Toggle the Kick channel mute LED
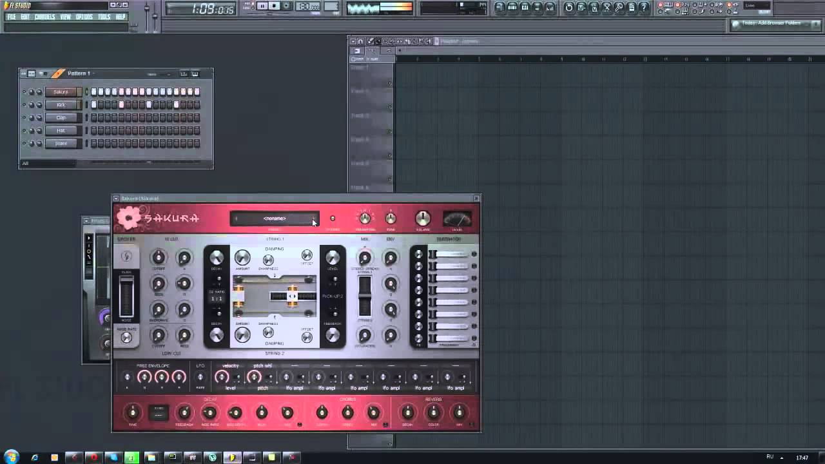825x464 pixels. coord(24,104)
